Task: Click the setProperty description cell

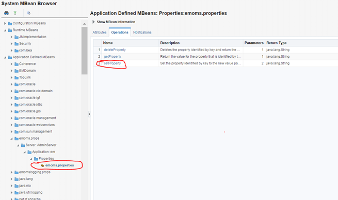Action: coord(200,63)
